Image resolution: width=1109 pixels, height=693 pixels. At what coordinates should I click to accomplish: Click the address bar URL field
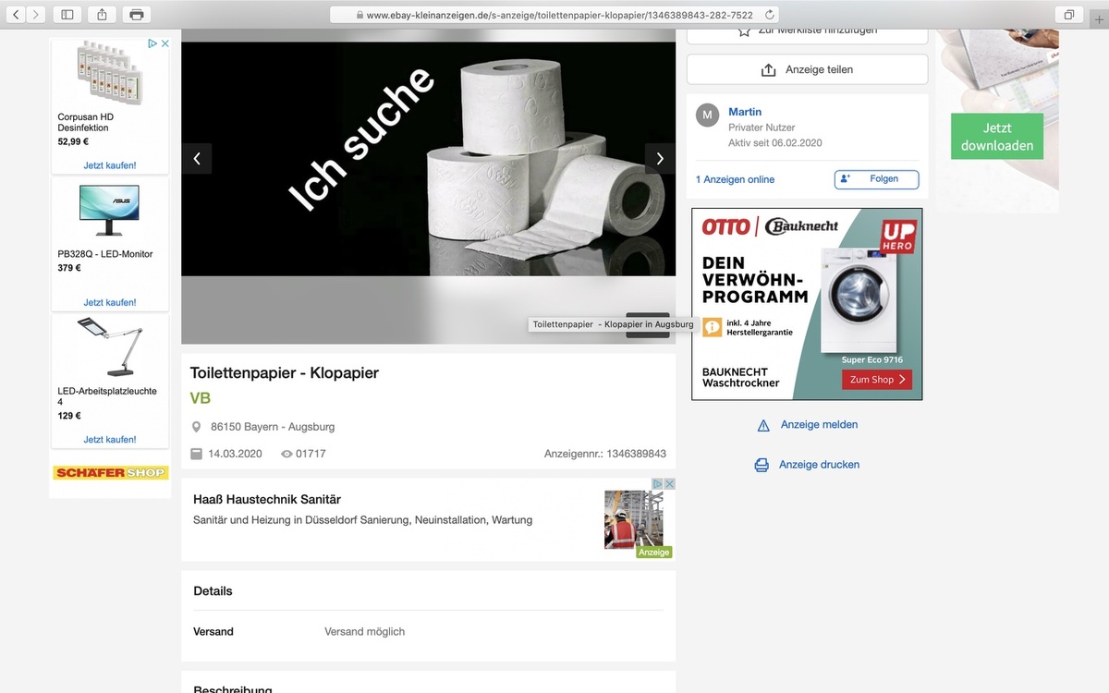(x=554, y=15)
